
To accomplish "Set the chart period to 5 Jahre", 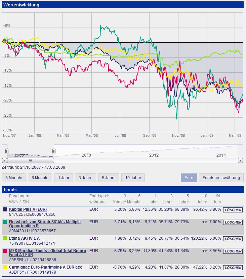I will coord(109,178).
